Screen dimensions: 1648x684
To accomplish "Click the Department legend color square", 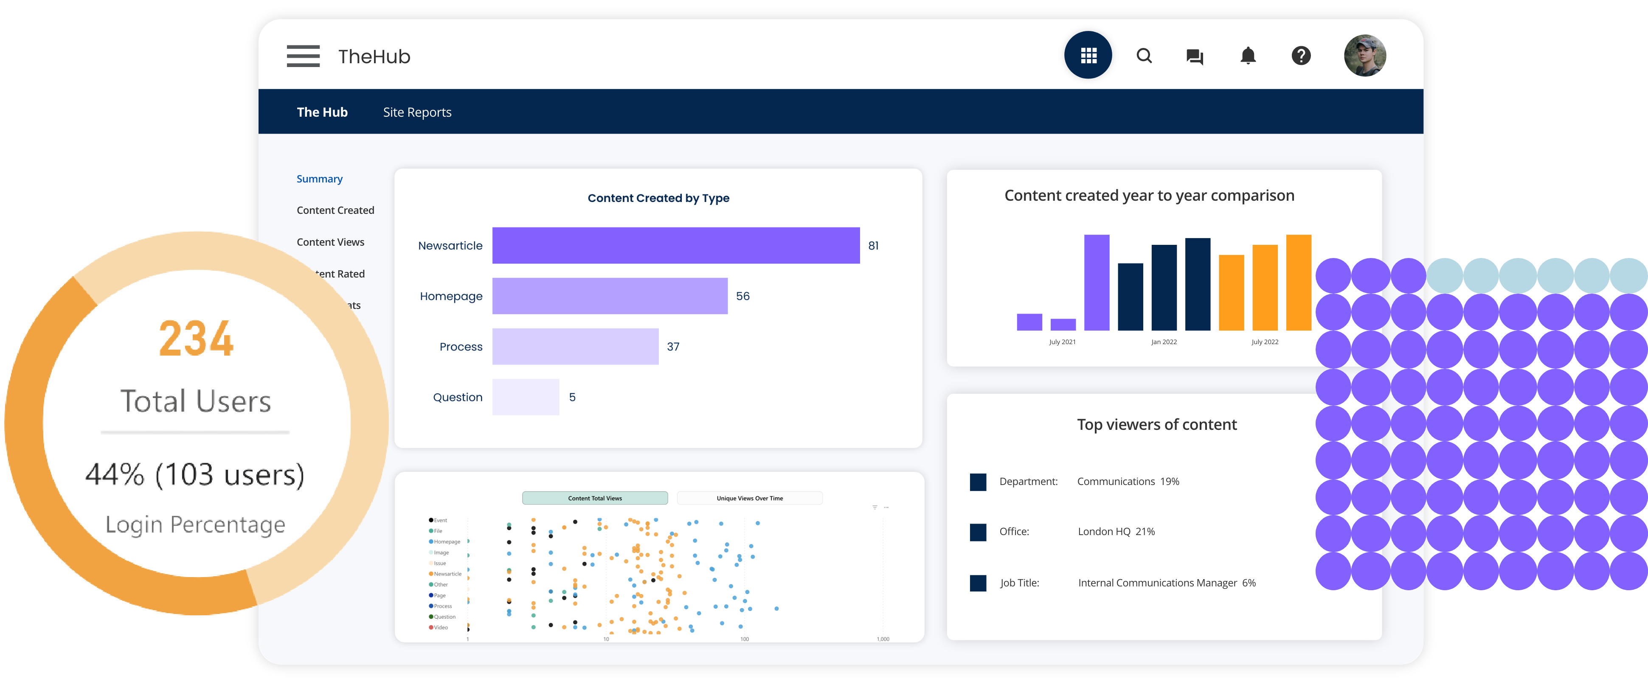I will 978,482.
